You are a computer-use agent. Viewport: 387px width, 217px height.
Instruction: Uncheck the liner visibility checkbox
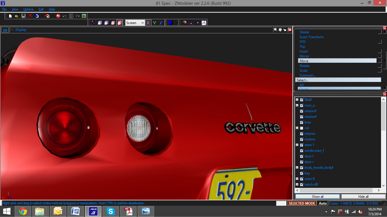pos(301,122)
